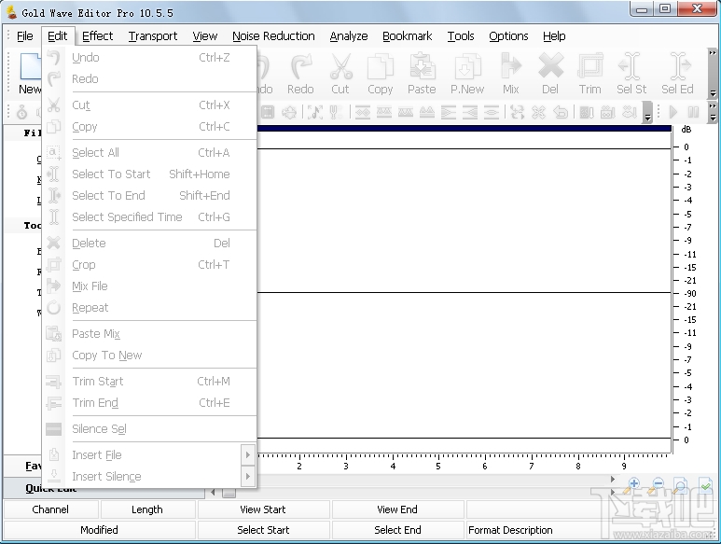Click the Mix toolbar icon
Image resolution: width=721 pixels, height=544 pixels.
511,66
